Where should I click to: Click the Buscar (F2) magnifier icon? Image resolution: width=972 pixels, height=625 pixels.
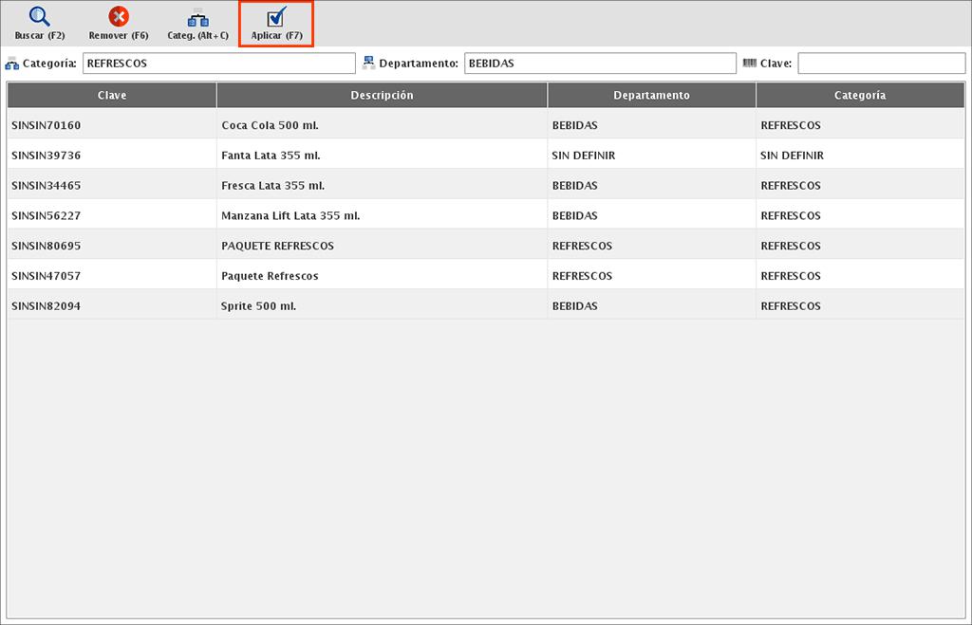click(x=39, y=17)
